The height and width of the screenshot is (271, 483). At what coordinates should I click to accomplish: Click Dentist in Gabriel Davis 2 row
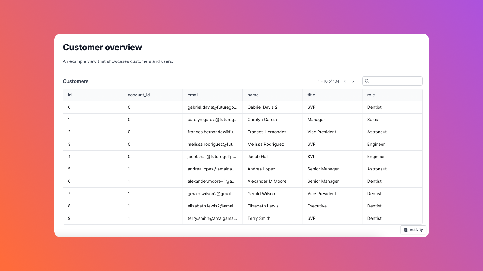(x=374, y=107)
